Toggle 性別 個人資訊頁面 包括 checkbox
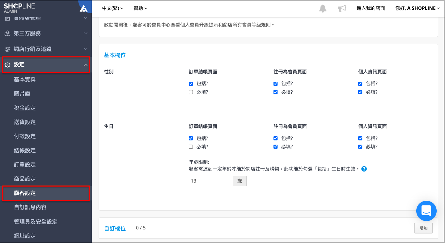Viewport: 445px width, 243px height. coord(360,84)
